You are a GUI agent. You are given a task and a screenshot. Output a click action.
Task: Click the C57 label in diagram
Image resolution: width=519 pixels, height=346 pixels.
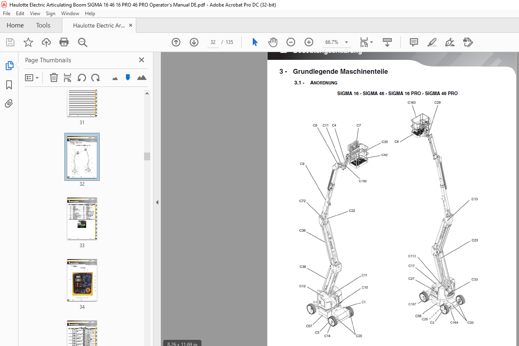[x=309, y=326]
